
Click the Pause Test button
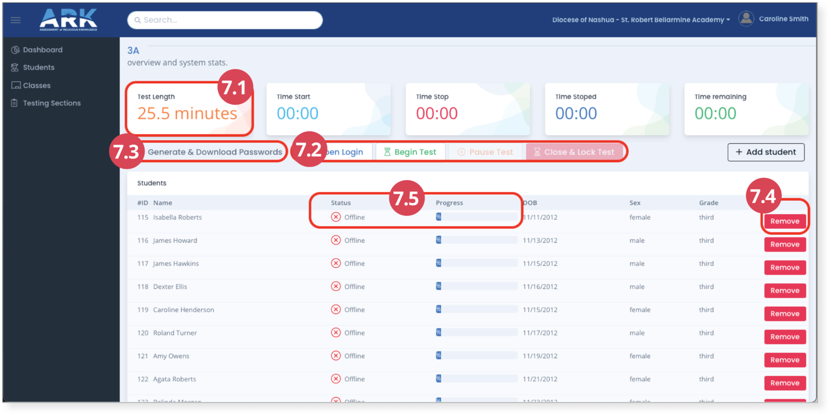[485, 152]
